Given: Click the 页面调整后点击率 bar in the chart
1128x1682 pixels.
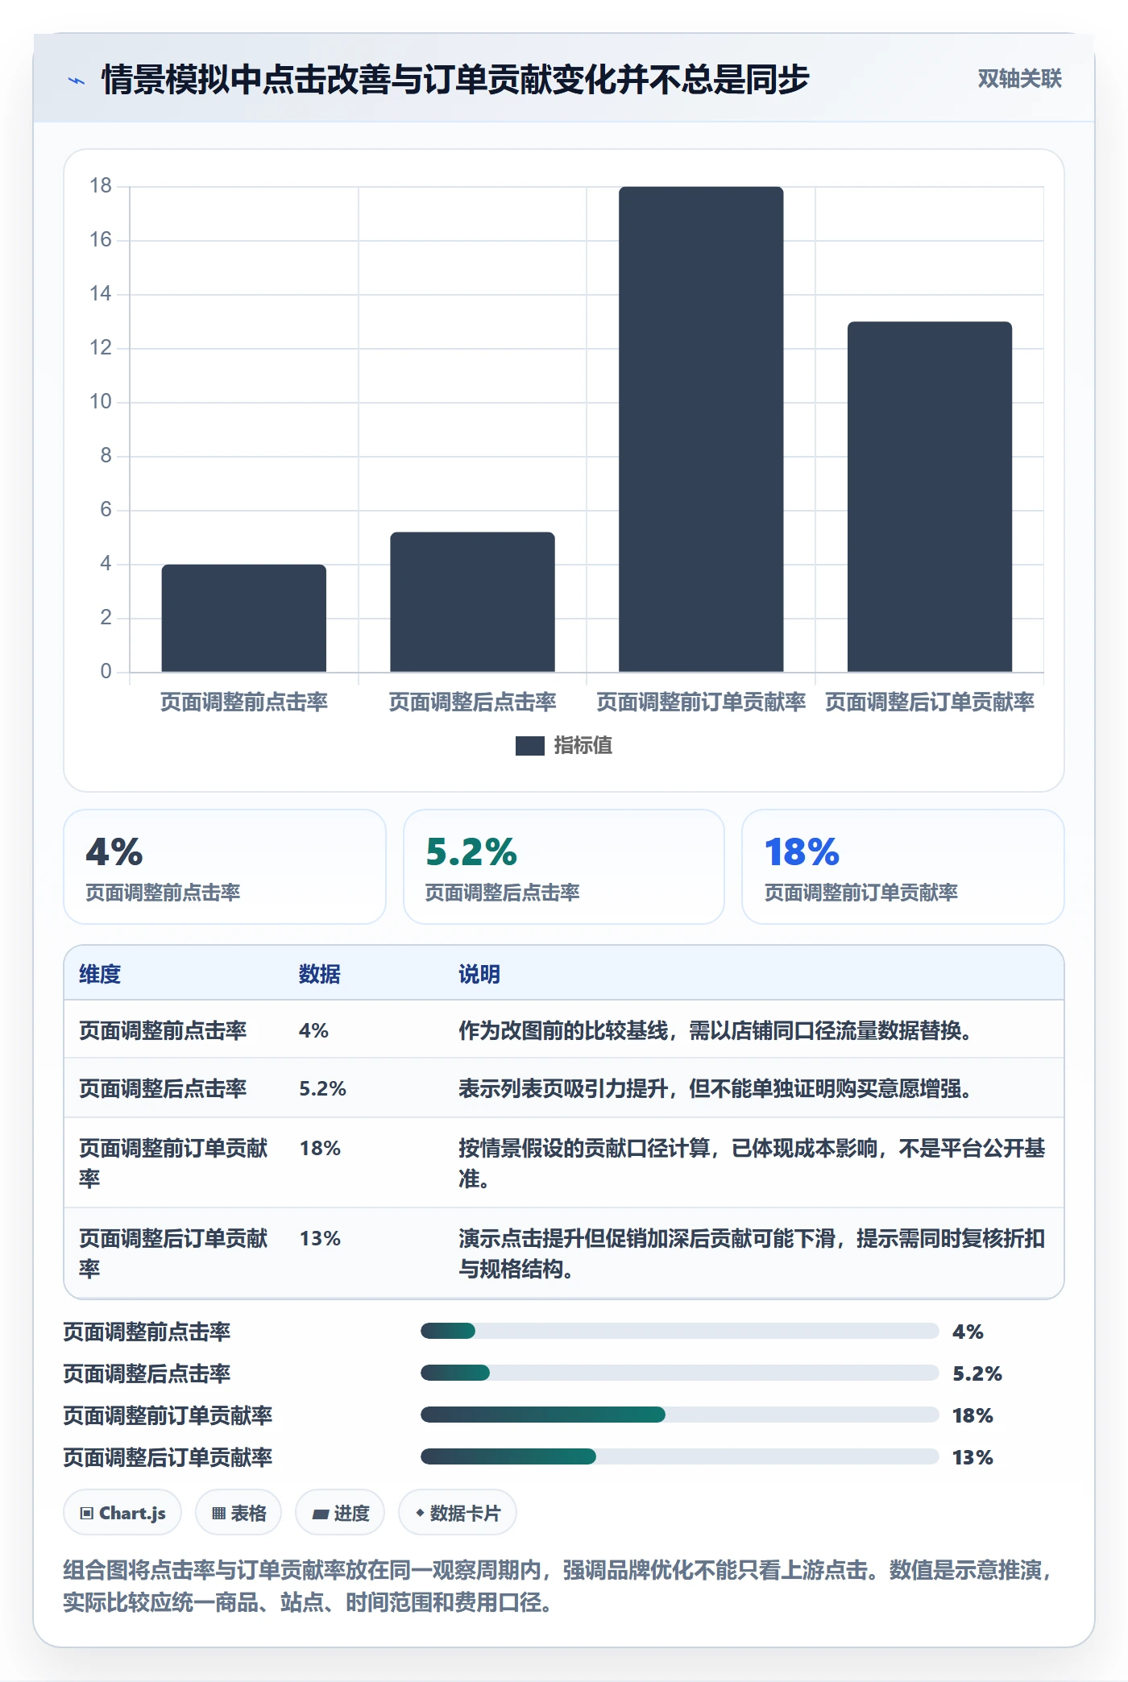Looking at the screenshot, I should click(472, 602).
